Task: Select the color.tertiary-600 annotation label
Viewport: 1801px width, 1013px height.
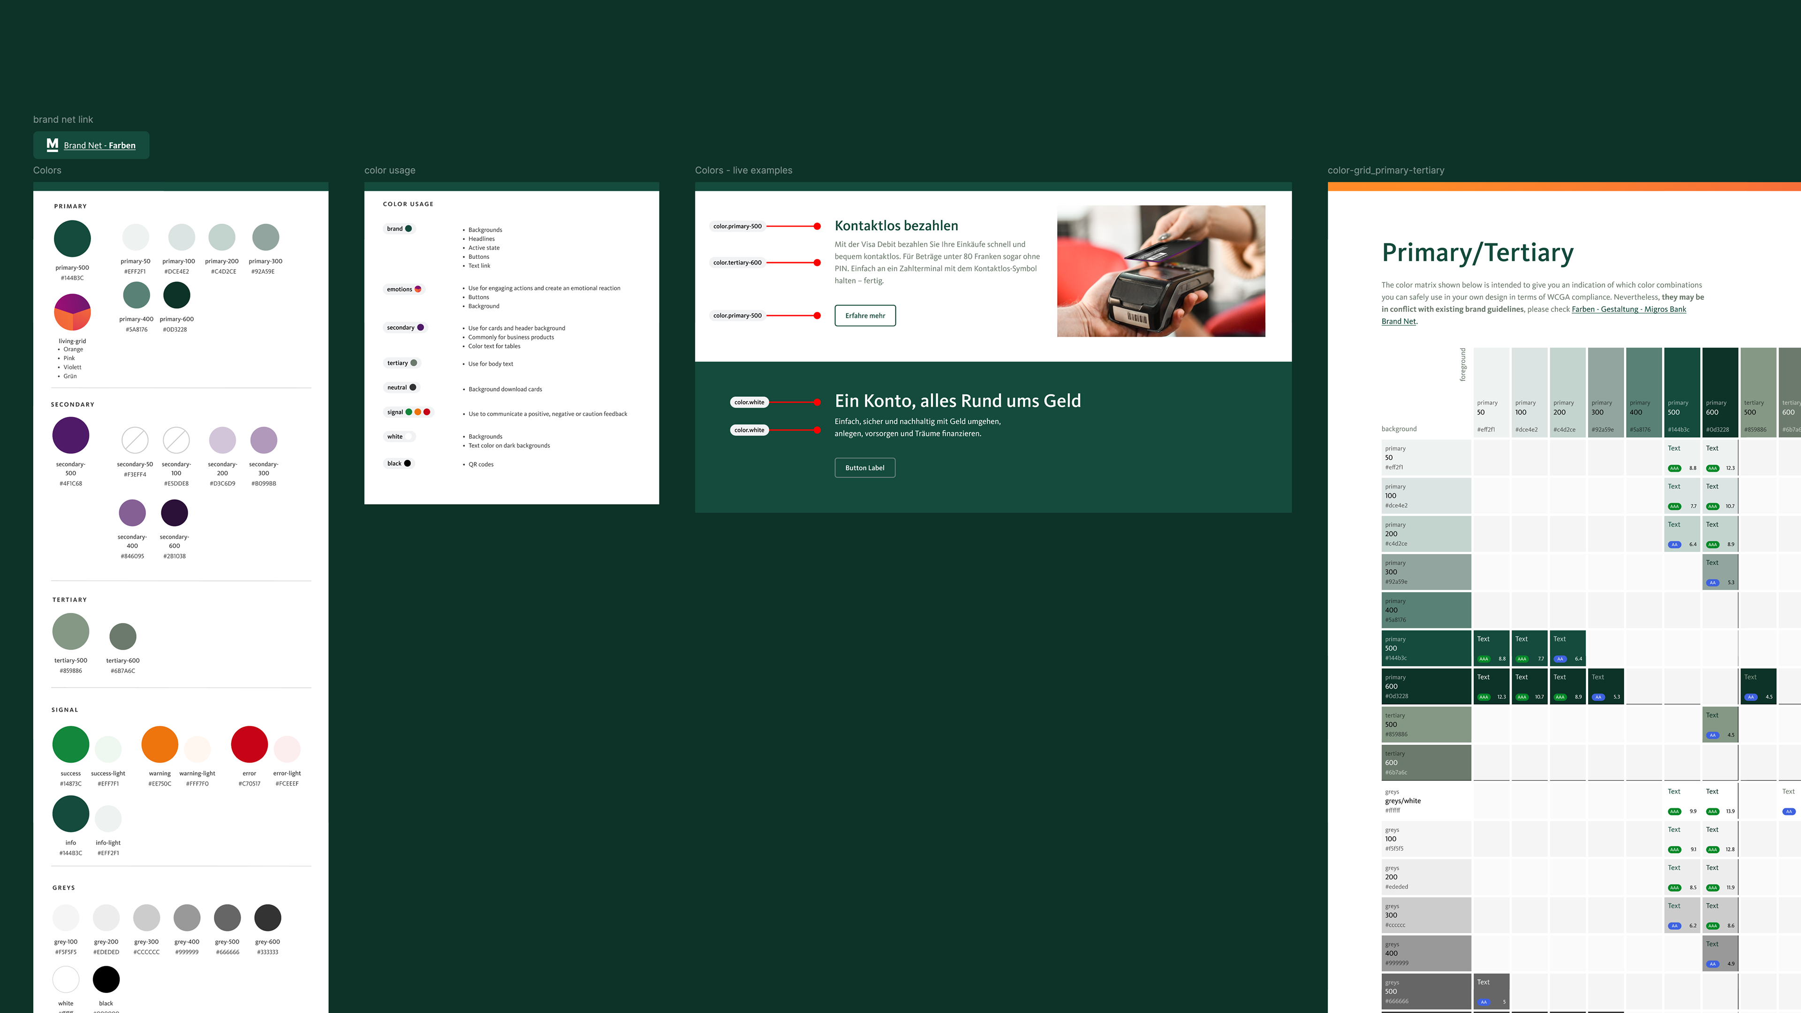Action: tap(737, 263)
